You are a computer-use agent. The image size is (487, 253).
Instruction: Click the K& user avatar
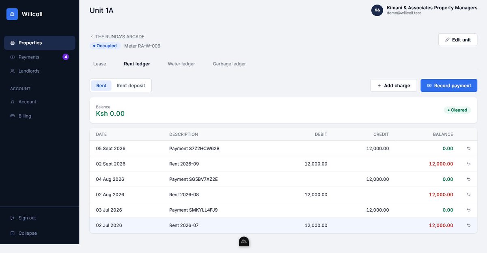tap(377, 10)
